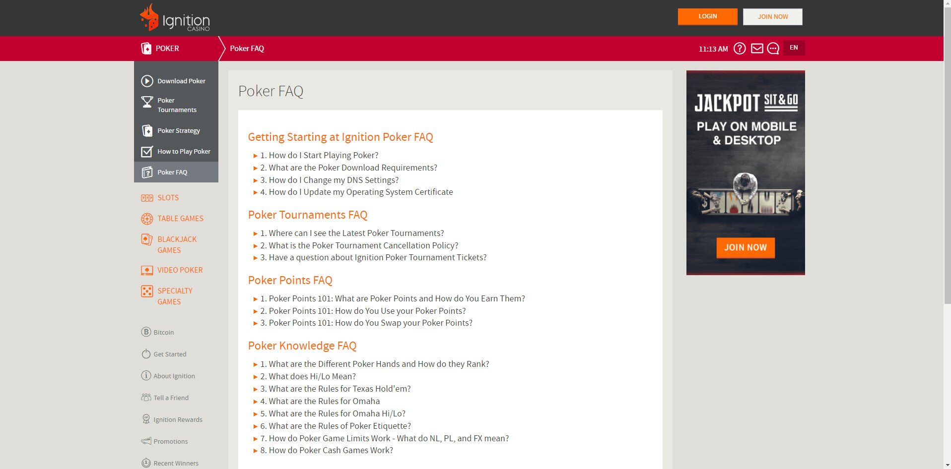The height and width of the screenshot is (469, 951).
Task: Open the Video Poker icon
Action: click(147, 270)
